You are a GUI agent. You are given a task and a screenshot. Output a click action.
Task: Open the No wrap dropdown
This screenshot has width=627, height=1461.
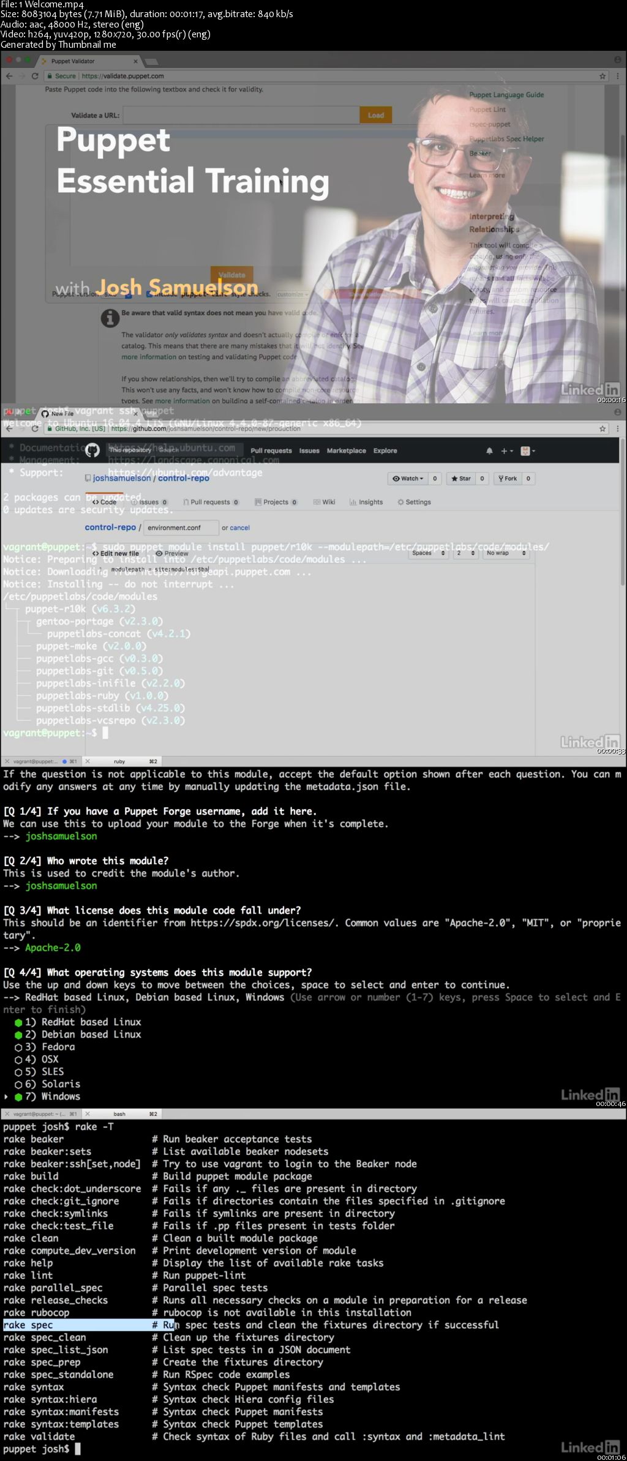pos(506,553)
